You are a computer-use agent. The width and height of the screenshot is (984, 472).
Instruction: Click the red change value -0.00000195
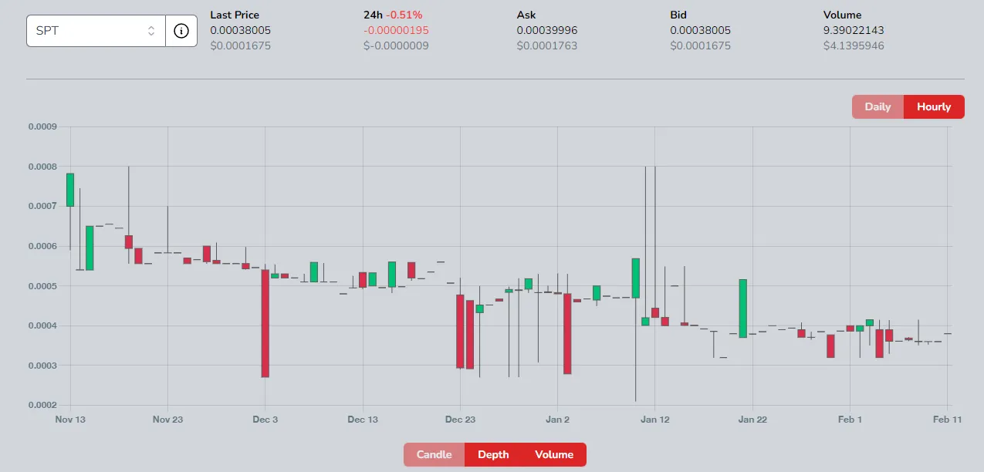(x=396, y=30)
